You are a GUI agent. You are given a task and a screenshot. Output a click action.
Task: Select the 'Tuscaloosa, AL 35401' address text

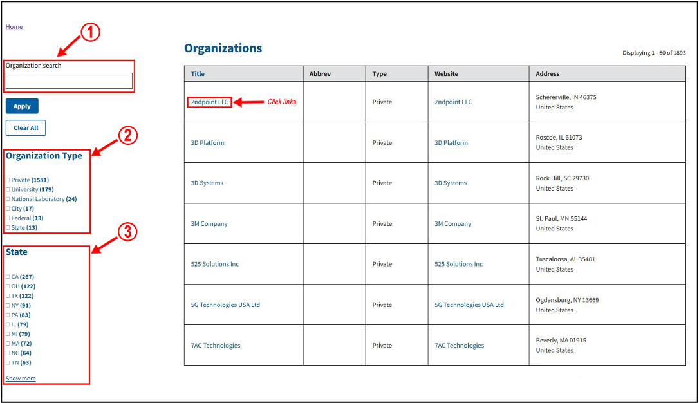pyautogui.click(x=565, y=259)
